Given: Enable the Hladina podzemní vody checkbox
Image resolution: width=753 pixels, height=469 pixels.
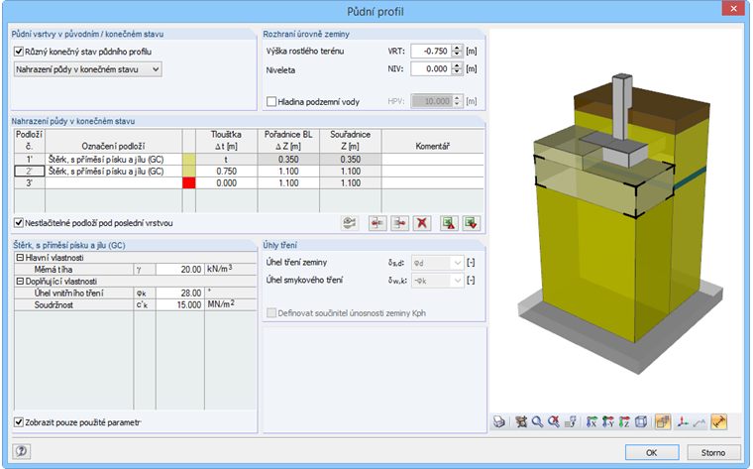Looking at the screenshot, I should point(271,101).
